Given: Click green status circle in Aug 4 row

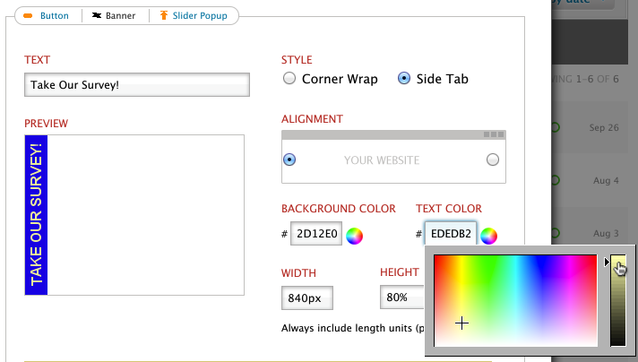Looking at the screenshot, I should 555,181.
